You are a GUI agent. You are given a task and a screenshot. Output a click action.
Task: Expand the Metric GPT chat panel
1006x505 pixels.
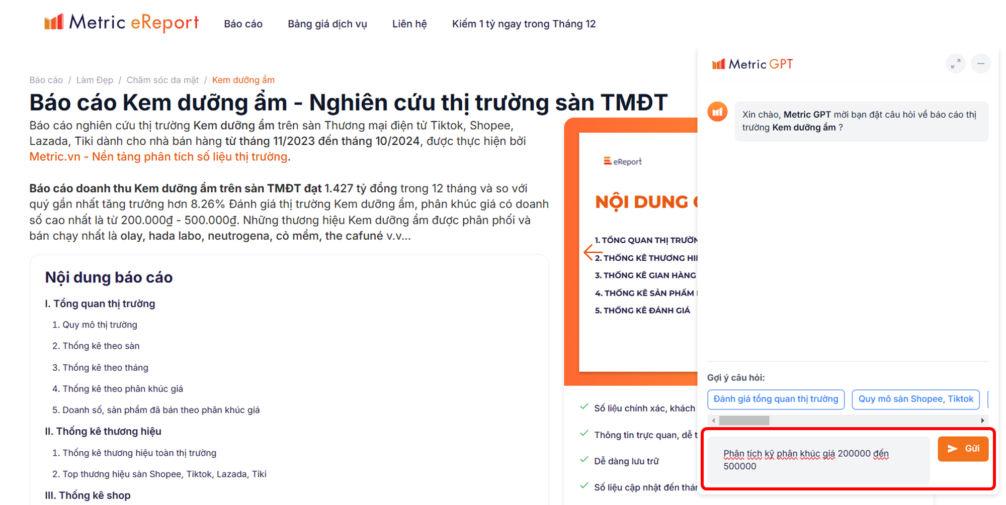tap(955, 64)
